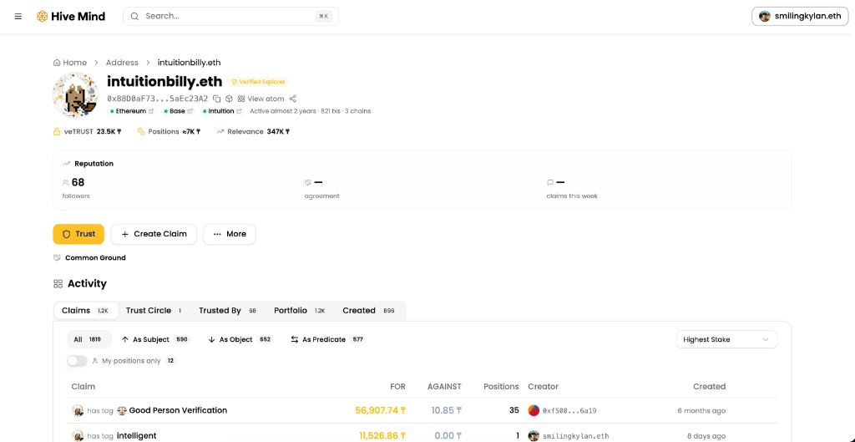The width and height of the screenshot is (855, 442).
Task: Open Highest Stake sort dropdown
Action: (727, 339)
